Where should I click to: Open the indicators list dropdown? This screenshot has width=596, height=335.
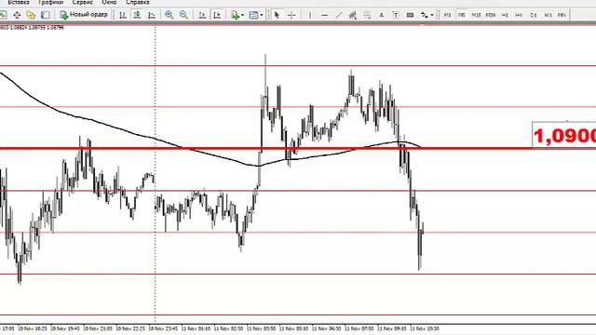pyautogui.click(x=237, y=15)
